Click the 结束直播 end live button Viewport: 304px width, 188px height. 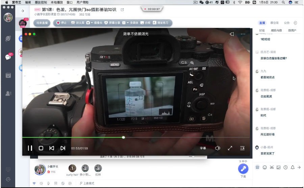point(42,23)
